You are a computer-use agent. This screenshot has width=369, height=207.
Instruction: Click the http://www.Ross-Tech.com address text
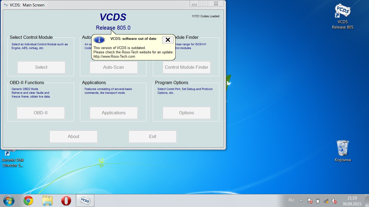pos(114,57)
